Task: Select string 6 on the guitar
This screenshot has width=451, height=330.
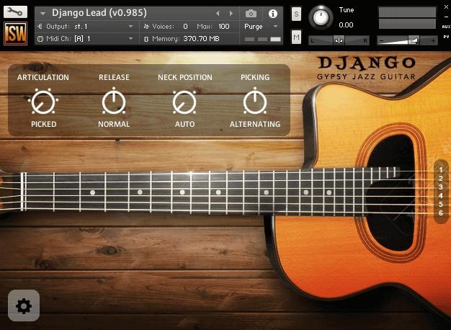Action: 441,213
